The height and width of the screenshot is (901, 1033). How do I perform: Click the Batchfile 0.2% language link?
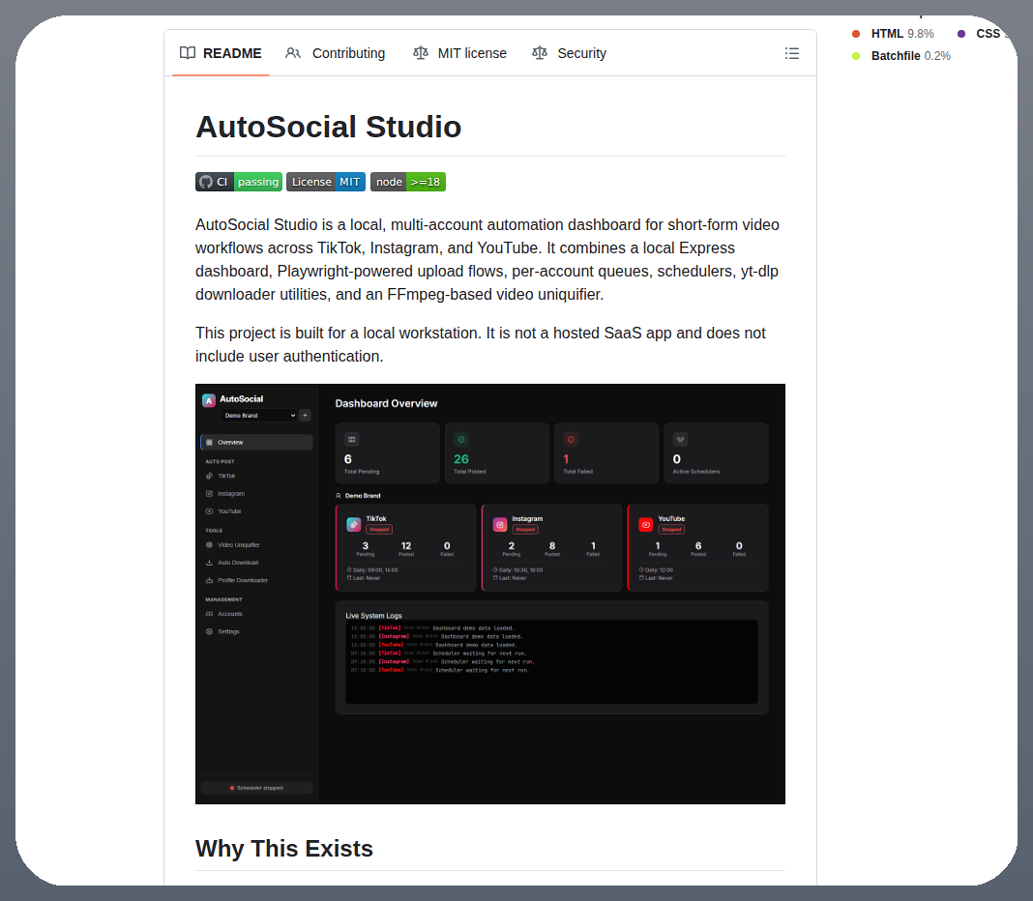click(x=910, y=56)
